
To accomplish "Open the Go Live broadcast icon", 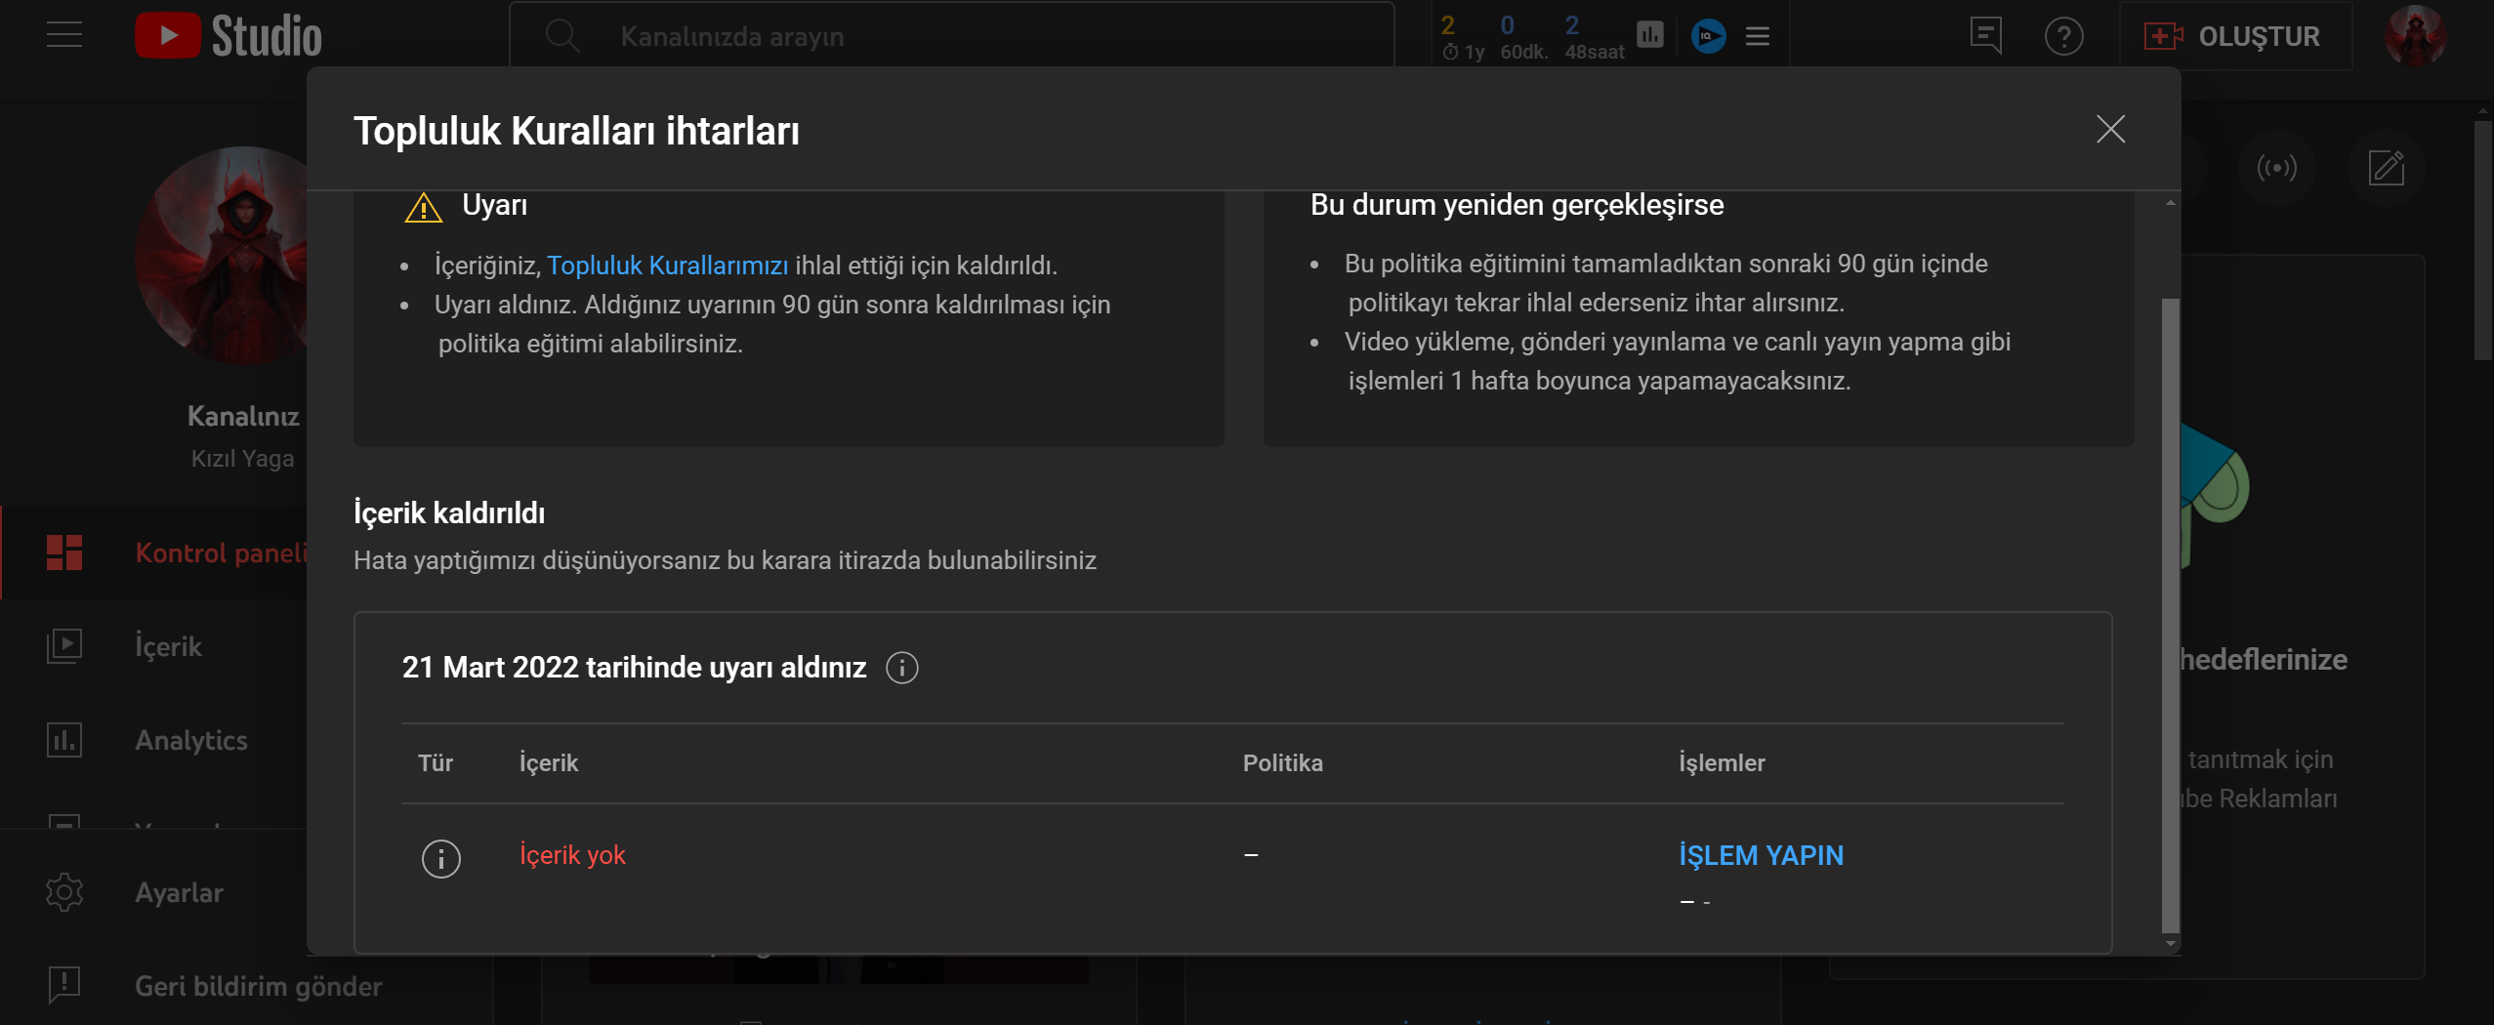I will (x=2276, y=168).
